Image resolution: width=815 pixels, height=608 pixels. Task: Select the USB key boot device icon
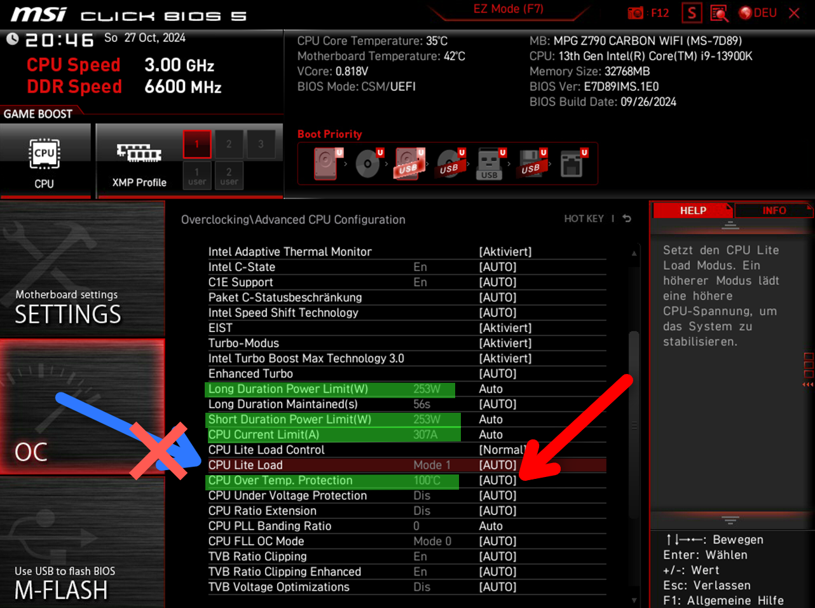click(490, 163)
